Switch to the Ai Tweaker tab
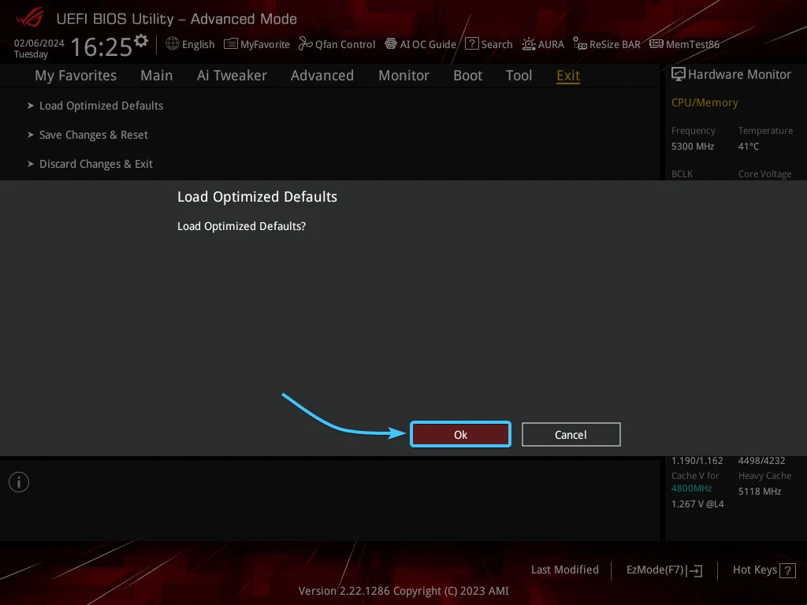The height and width of the screenshot is (605, 807). pos(232,76)
